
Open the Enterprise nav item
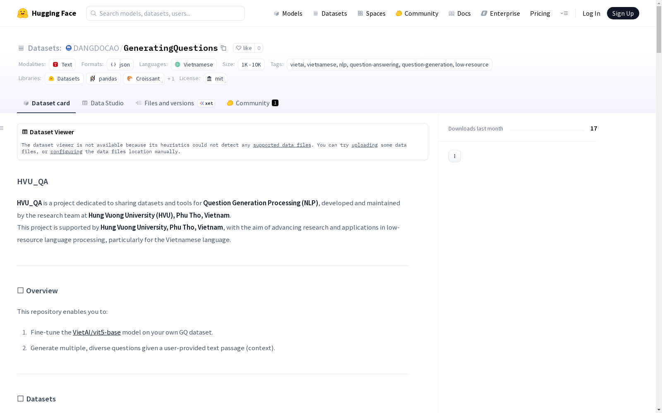click(x=500, y=13)
